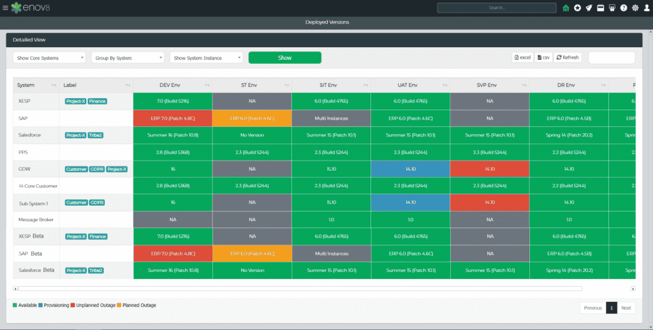This screenshot has width=653, height=330.
Task: Select GDW SVP red cell 14.10
Action: pyautogui.click(x=490, y=169)
